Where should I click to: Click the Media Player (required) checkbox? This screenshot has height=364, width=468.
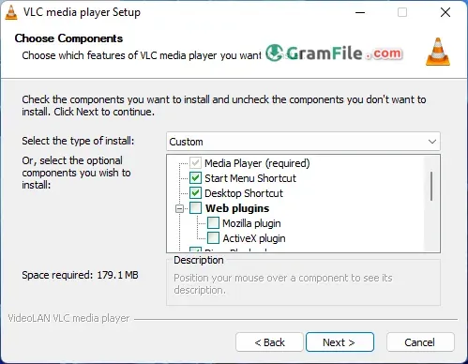coord(195,163)
